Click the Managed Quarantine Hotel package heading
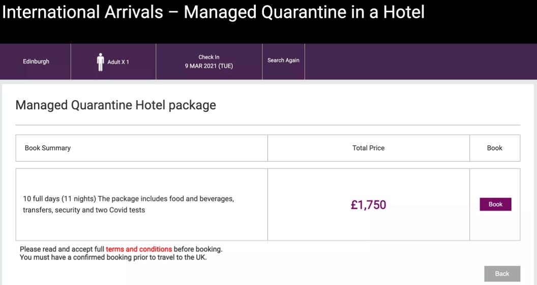 click(x=115, y=105)
